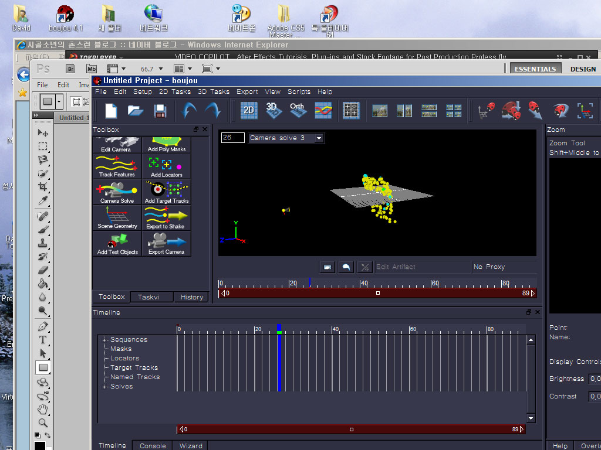Screen dimensions: 601x450
Task: Create a new boujou project file
Action: point(111,111)
